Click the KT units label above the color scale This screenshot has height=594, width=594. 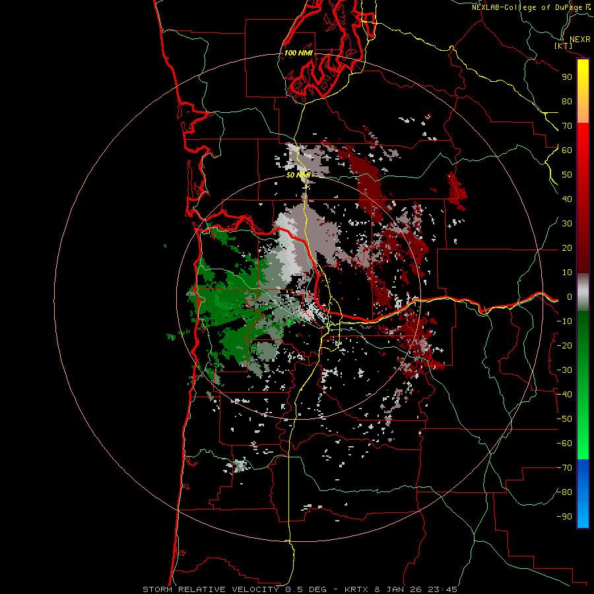(x=564, y=46)
